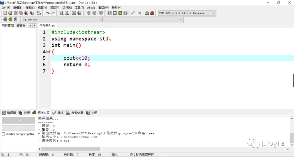Image resolution: width=294 pixels, height=157 pixels.
Task: Switch to the 资源 bottom tab
Action: (24, 113)
